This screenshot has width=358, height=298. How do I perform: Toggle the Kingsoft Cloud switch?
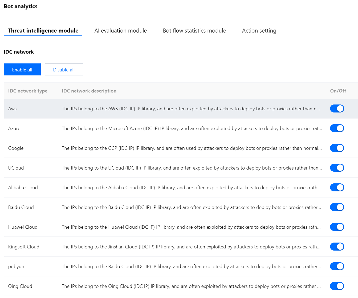337,247
